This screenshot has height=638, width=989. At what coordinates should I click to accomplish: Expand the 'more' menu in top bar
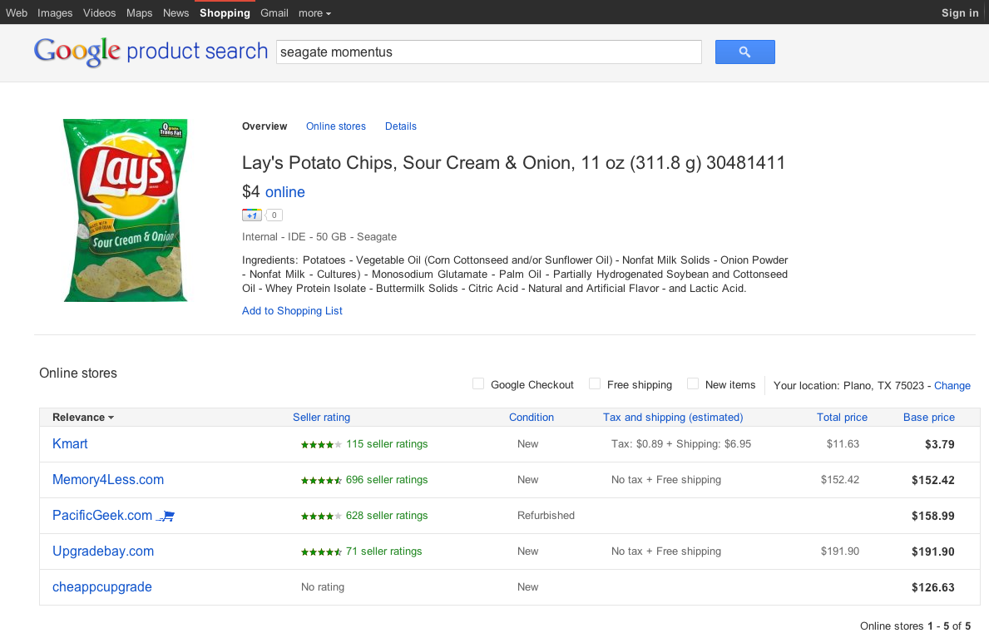[x=314, y=12]
